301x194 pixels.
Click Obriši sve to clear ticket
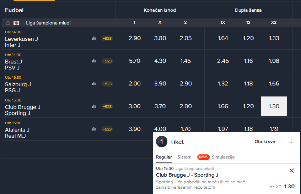click(x=265, y=142)
